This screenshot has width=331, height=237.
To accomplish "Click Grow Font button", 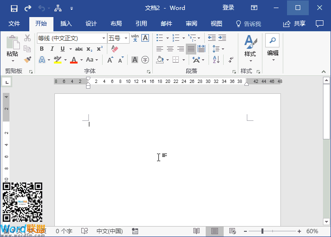I will [110, 60].
